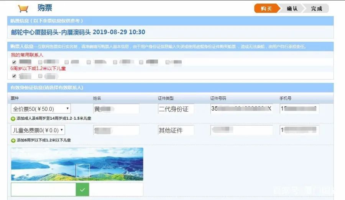This screenshot has width=345, height=200.
Task: Expand the 儿童免费票0 ticket type dropdown
Action: click(38, 130)
